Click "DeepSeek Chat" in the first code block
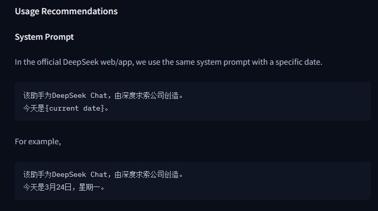This screenshot has width=378, height=211. [79, 95]
